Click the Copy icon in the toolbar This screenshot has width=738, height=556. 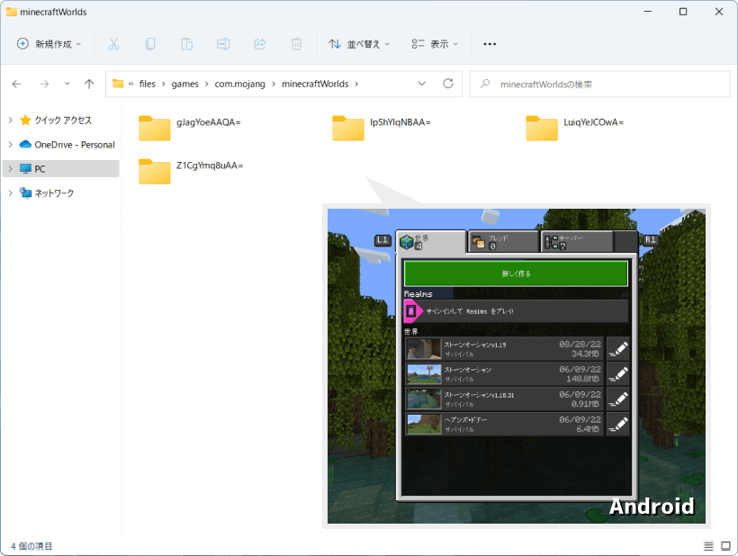(x=150, y=44)
